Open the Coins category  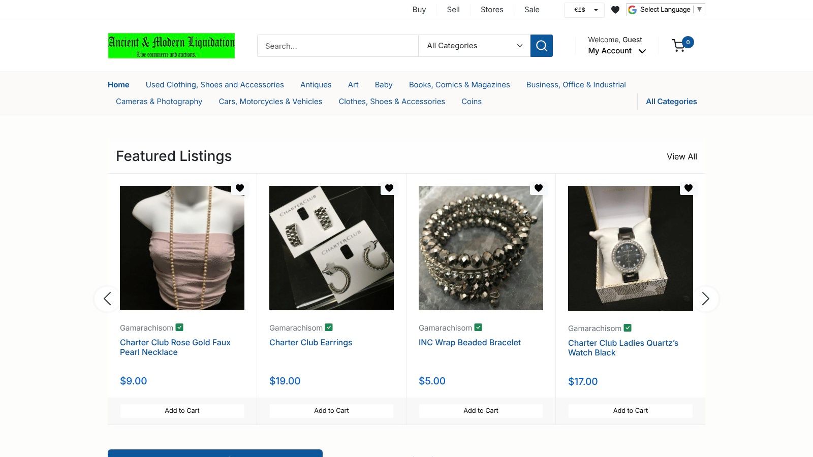pos(472,102)
